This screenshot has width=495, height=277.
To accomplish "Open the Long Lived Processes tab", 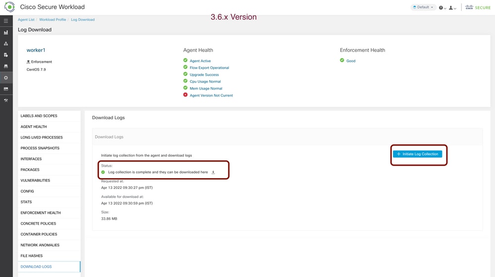I will click(49, 138).
